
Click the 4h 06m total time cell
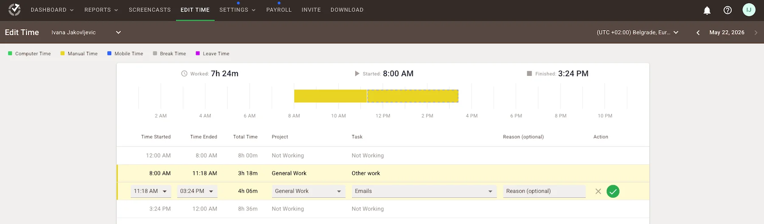click(x=248, y=191)
